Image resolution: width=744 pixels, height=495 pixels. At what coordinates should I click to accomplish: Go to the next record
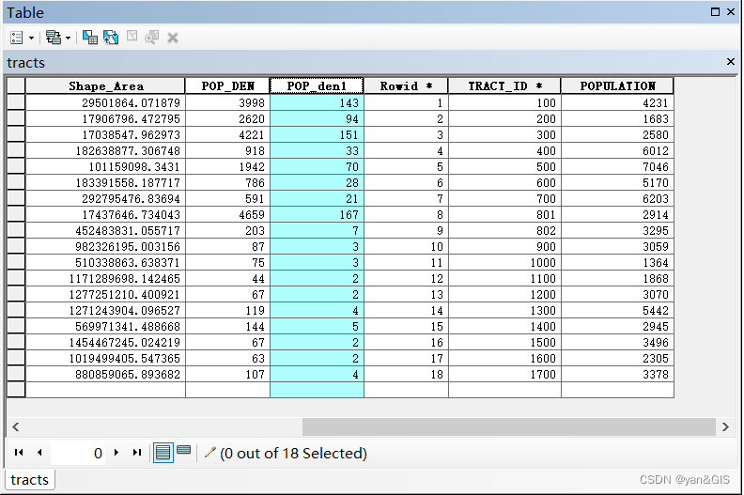pos(116,453)
